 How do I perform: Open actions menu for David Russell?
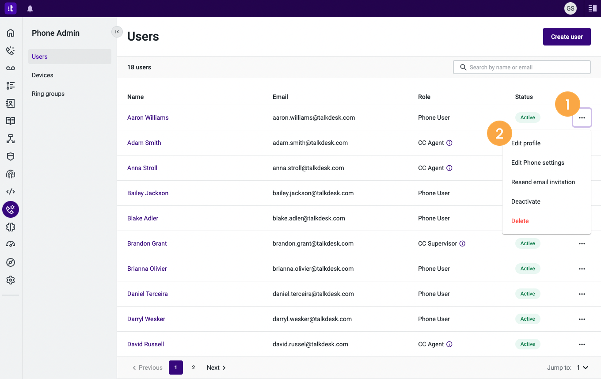[x=582, y=344]
